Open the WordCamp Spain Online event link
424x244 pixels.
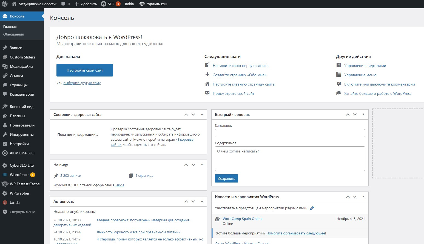tap(243, 219)
